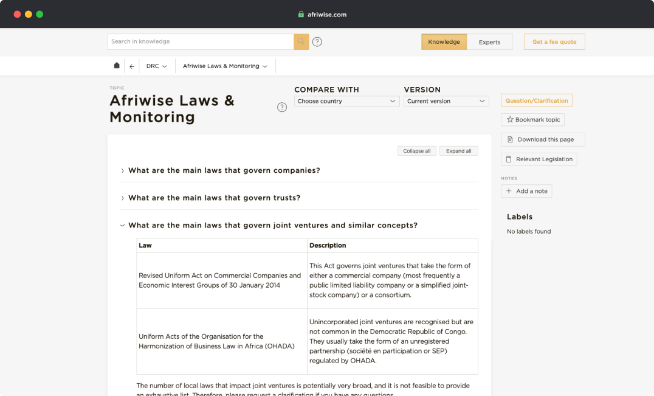Click the back arrow in breadcrumb bar
The image size is (654, 396).
(x=132, y=66)
